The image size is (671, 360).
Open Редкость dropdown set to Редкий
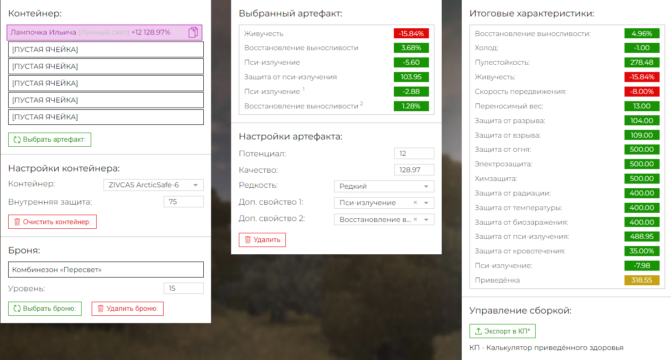click(384, 186)
